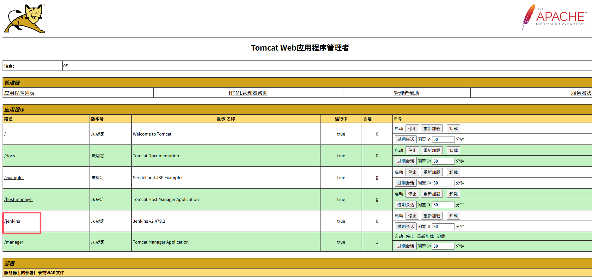The image size is (592, 278).
Task: Open the /host-manager application link
Action: coord(19,199)
